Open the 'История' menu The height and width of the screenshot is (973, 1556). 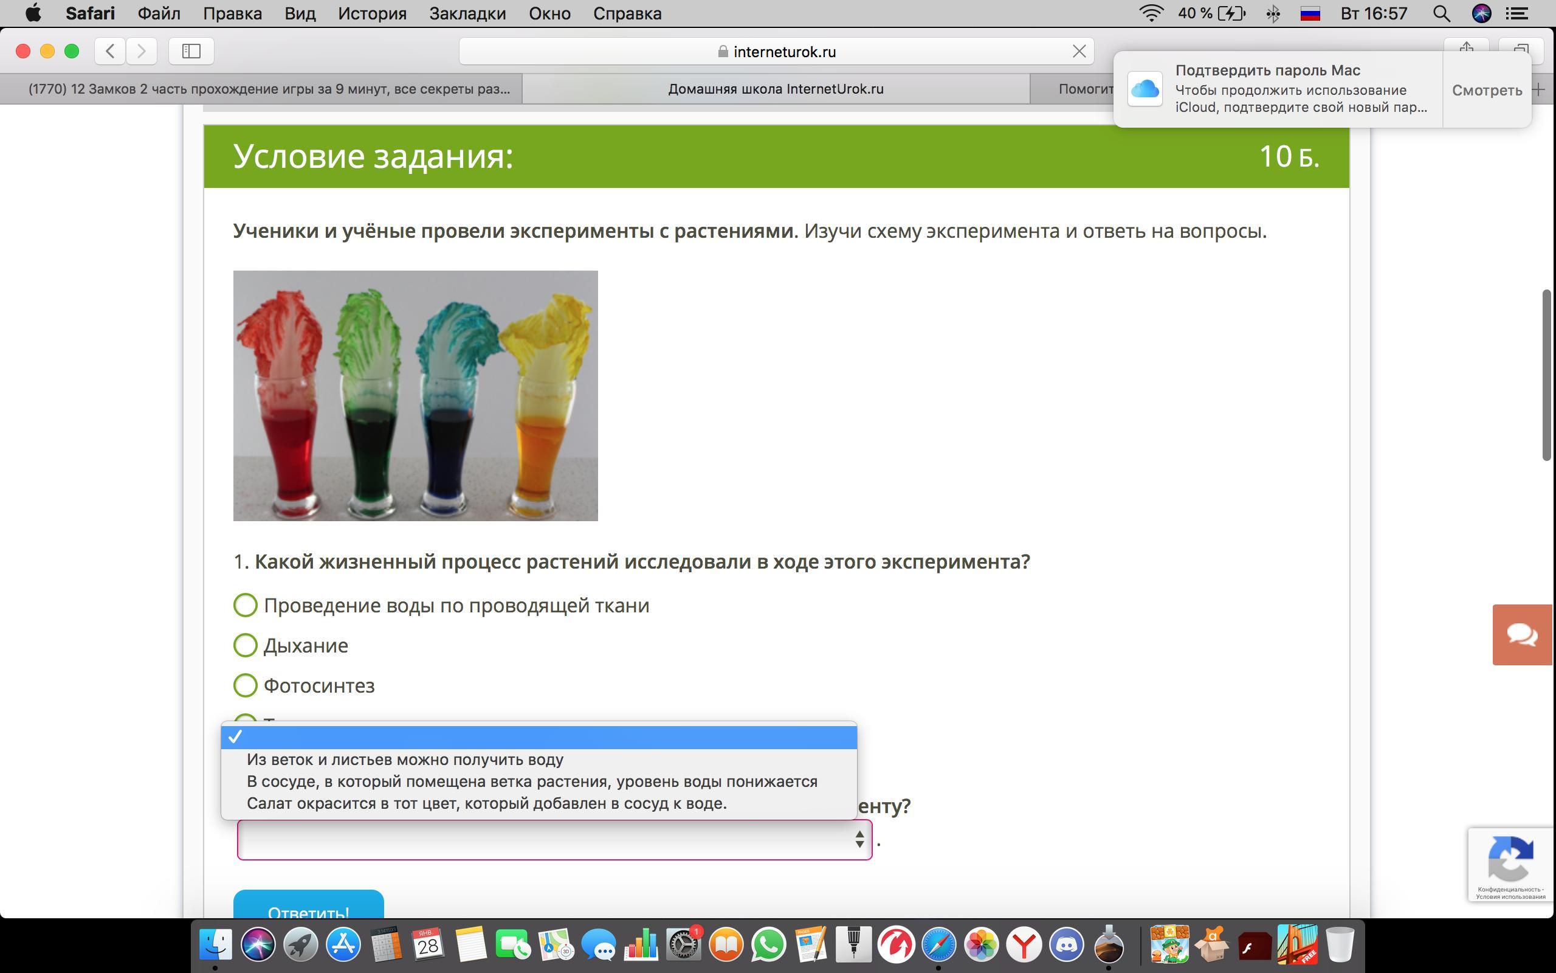click(x=372, y=13)
